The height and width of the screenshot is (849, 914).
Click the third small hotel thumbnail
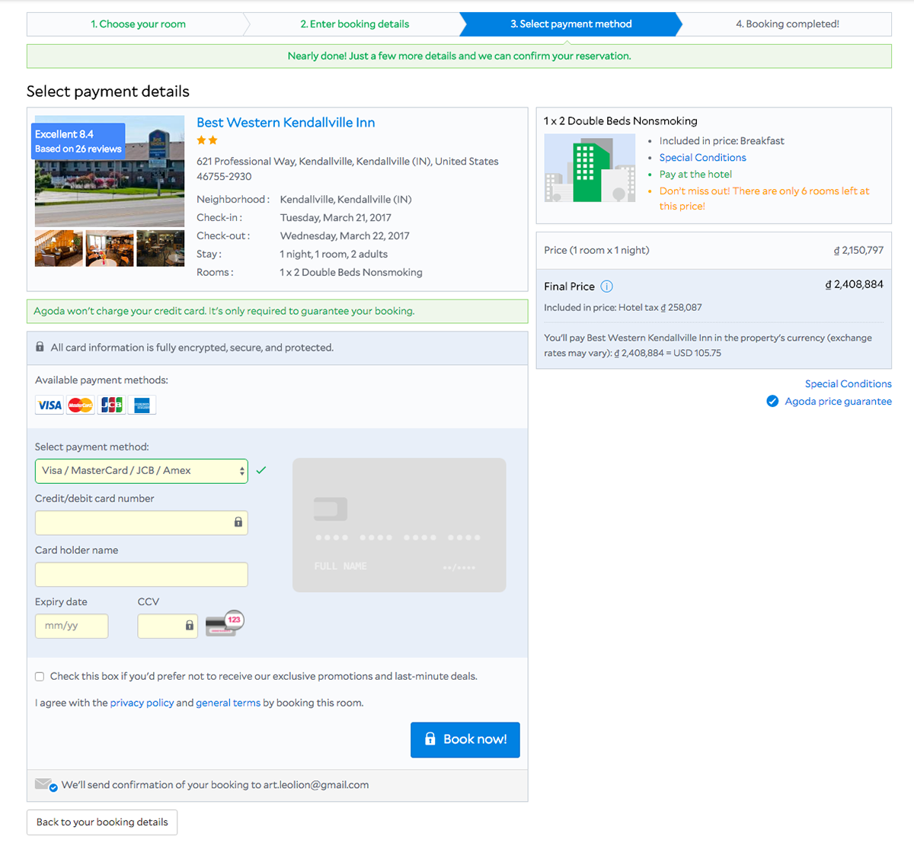tap(161, 248)
